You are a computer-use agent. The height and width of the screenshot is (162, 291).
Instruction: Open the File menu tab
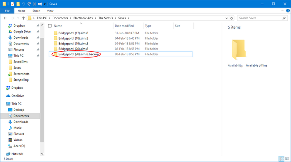(x=7, y=11)
